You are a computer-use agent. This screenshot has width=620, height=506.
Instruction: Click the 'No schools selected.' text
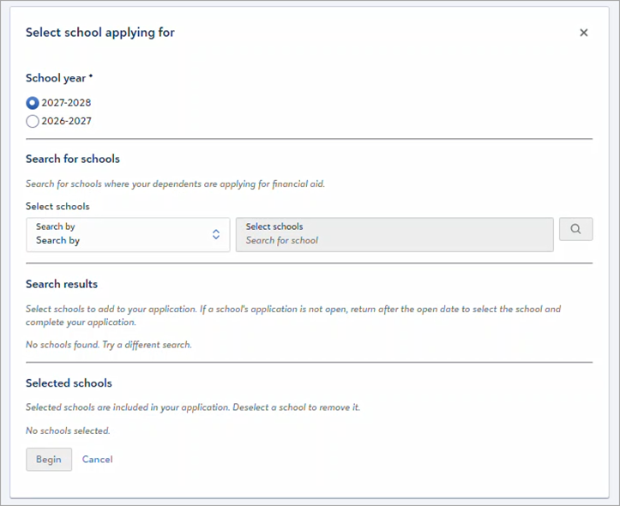(x=68, y=431)
